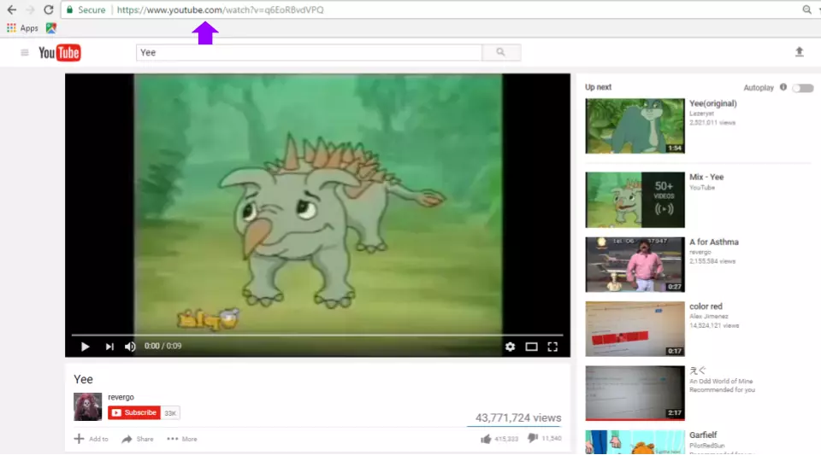Click the Yee video title text
This screenshot has height=461, width=821.
pyautogui.click(x=83, y=379)
